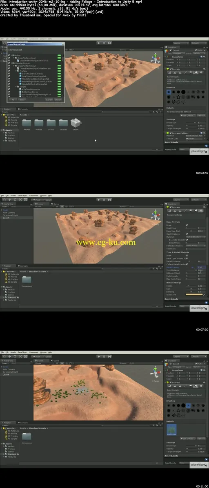Select Scale tool in the 00:07:20 frame
Image resolution: width=209 pixels, height=488 pixels.
(20, 200)
